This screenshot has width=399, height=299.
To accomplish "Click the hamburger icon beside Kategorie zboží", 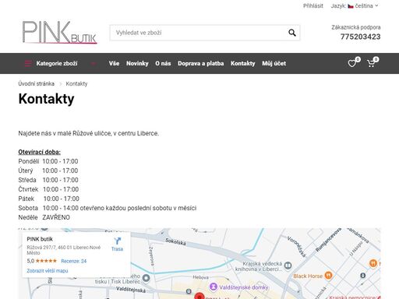I will [28, 63].
